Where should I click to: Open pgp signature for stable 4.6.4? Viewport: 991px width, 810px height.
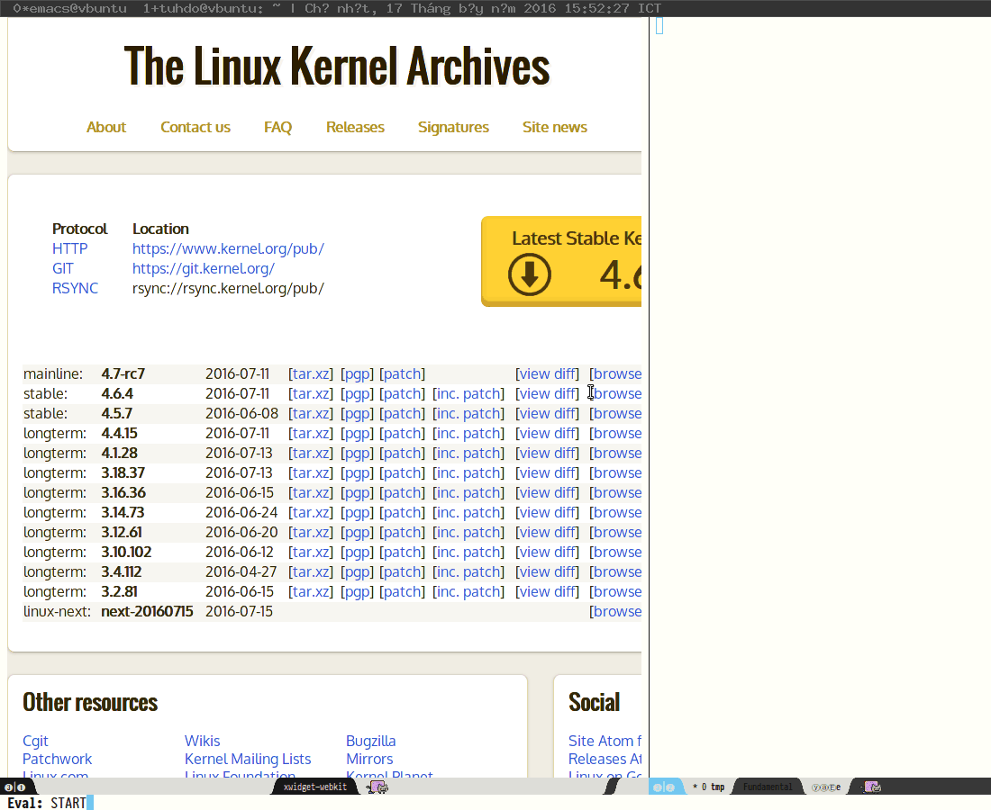coord(357,393)
